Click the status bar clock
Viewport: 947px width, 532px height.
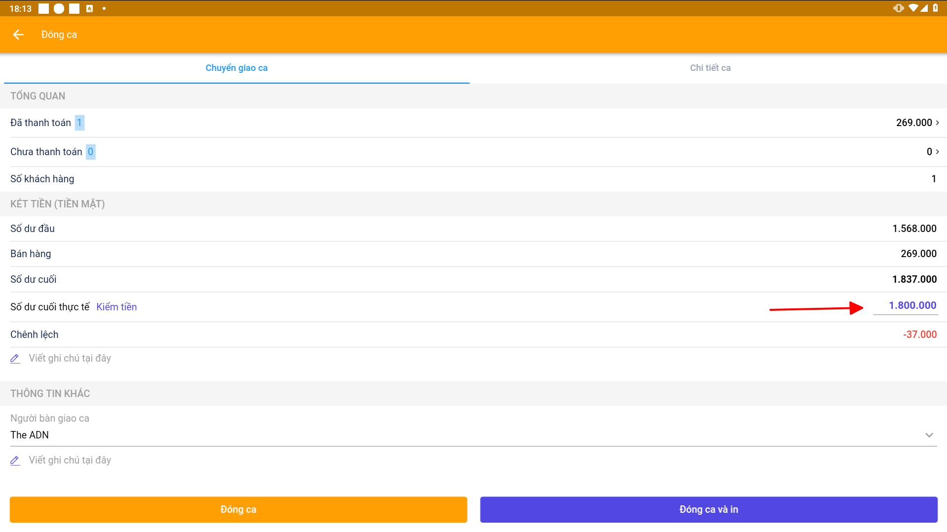pyautogui.click(x=20, y=8)
